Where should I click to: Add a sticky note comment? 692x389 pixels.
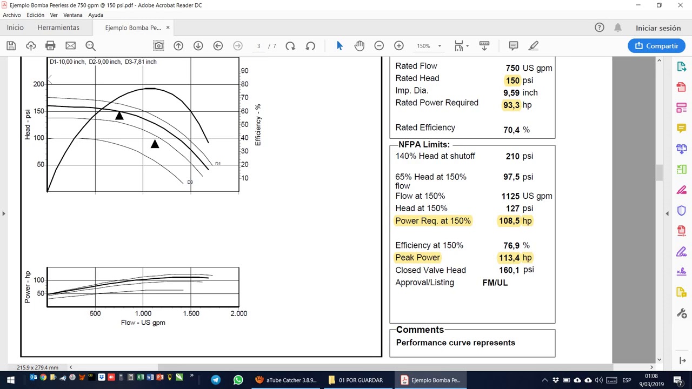point(514,46)
